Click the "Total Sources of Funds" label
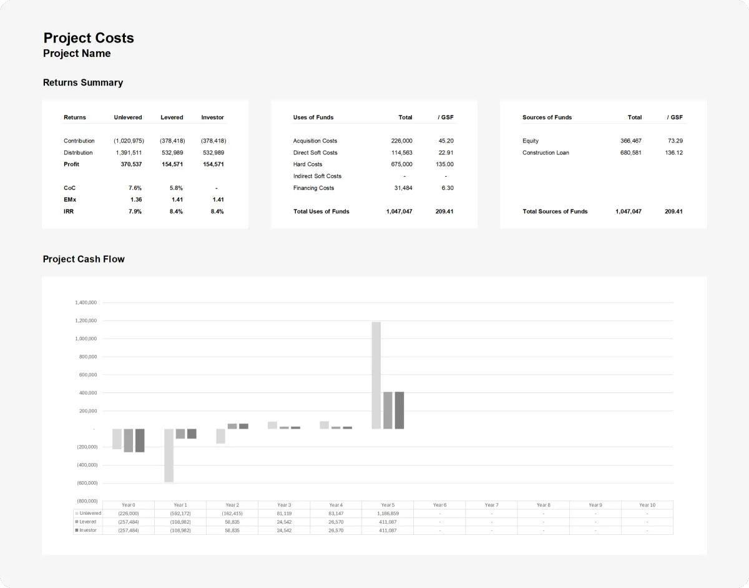Viewport: 749px width, 588px height. 555,212
